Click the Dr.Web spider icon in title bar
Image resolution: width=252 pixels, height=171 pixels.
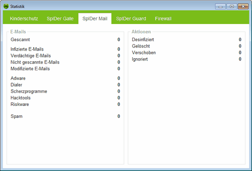(6, 6)
